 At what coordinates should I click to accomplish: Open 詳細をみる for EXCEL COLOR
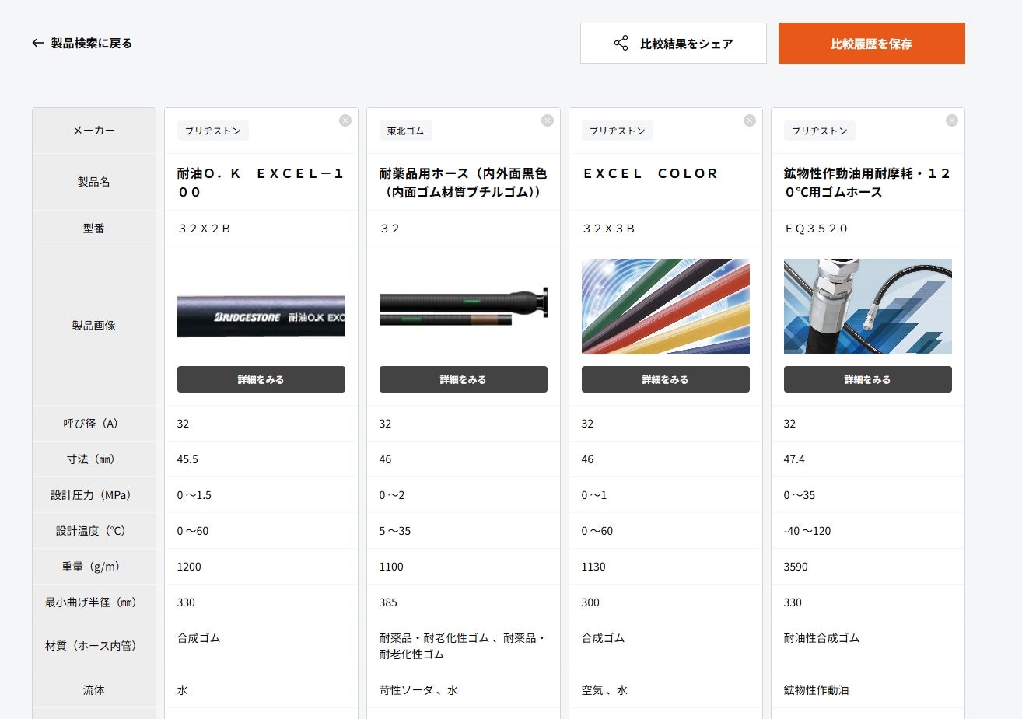(666, 379)
